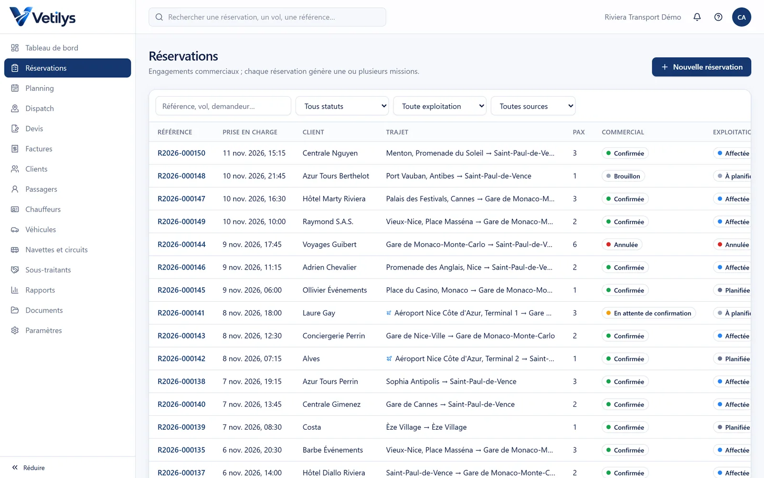Click the En attente de confirmation badge
Viewport: 764px width, 478px height.
click(x=648, y=313)
